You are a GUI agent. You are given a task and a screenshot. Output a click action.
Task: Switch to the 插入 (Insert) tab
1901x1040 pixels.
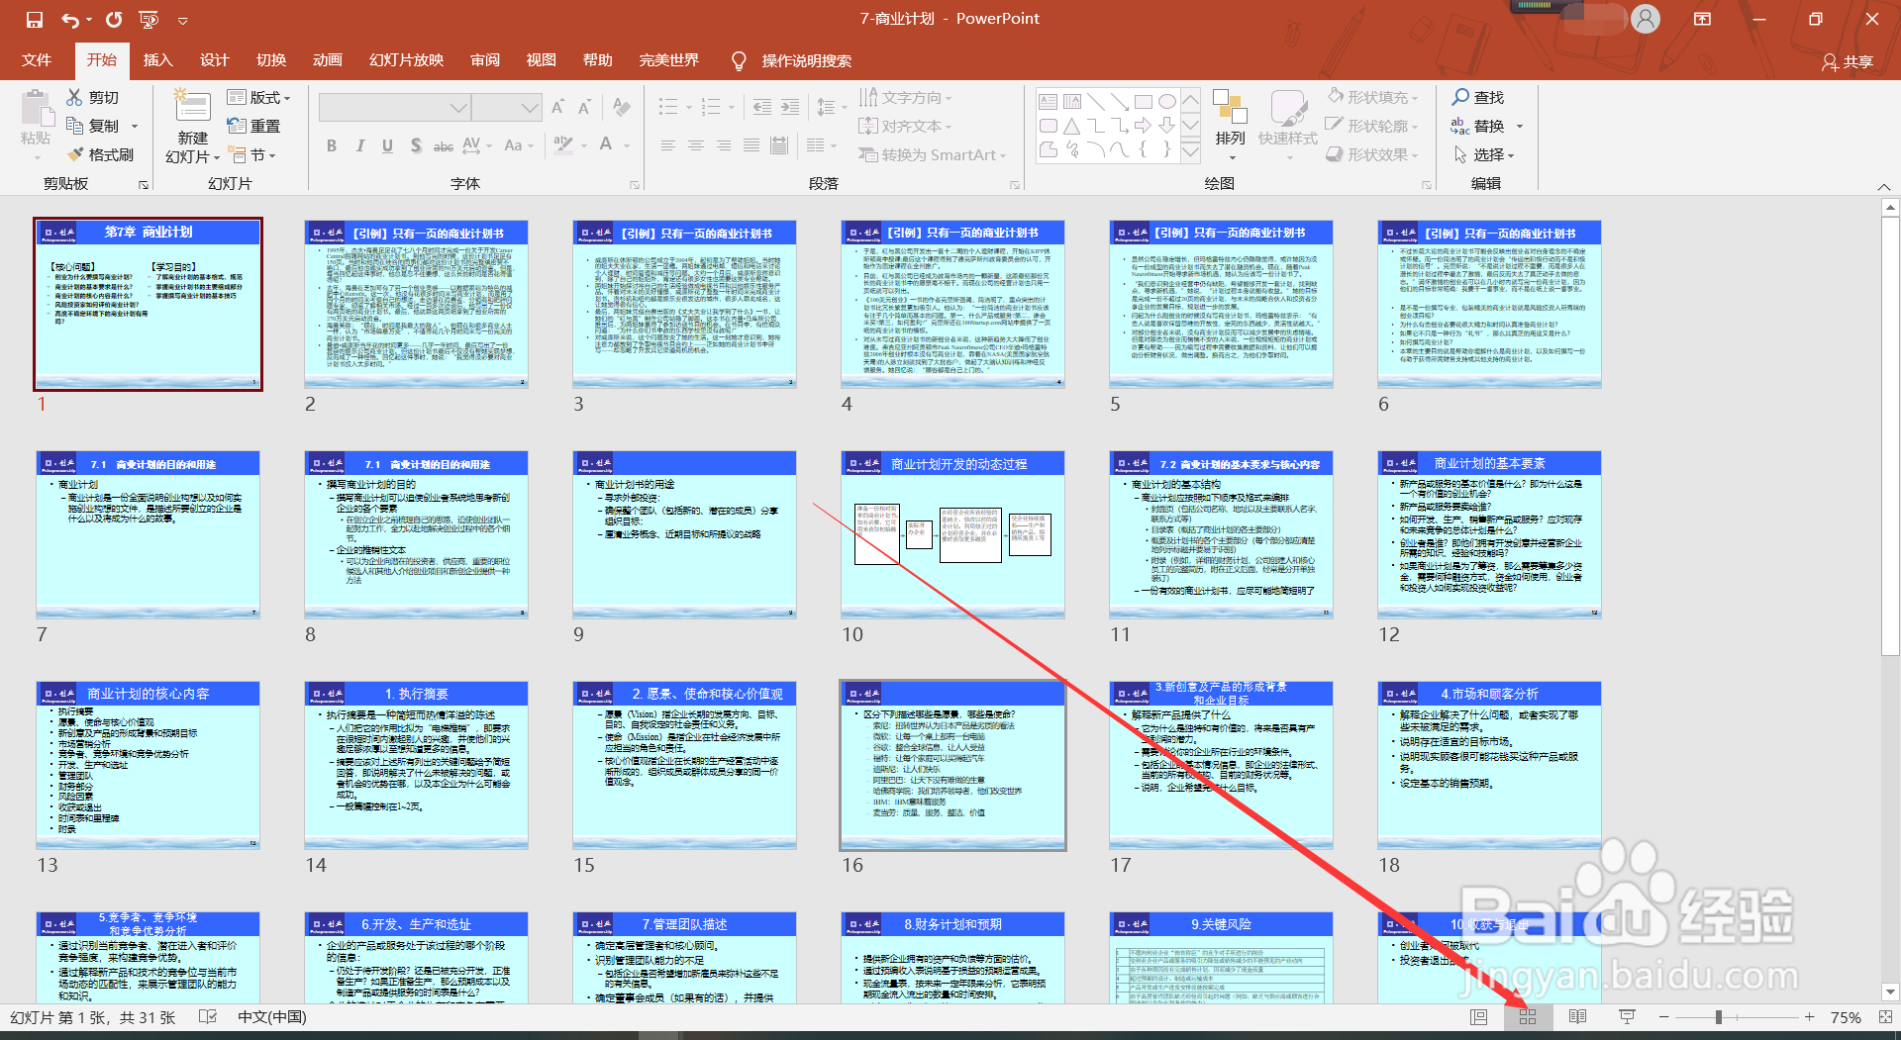[x=157, y=60]
